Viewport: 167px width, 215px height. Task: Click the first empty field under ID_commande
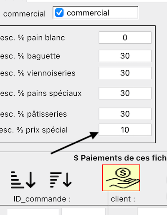(x=33, y=212)
